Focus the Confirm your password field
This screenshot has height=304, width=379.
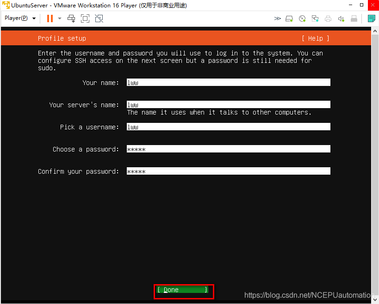229,171
